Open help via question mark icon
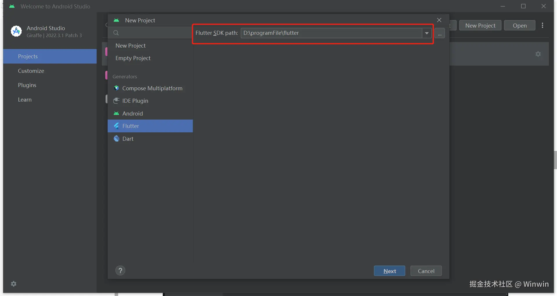This screenshot has height=296, width=557. [x=120, y=270]
